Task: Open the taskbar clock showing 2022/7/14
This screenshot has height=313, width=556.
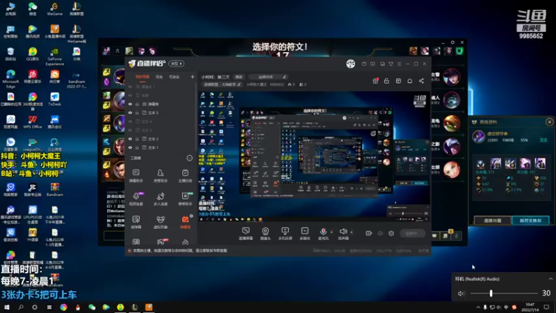Action: (x=530, y=307)
